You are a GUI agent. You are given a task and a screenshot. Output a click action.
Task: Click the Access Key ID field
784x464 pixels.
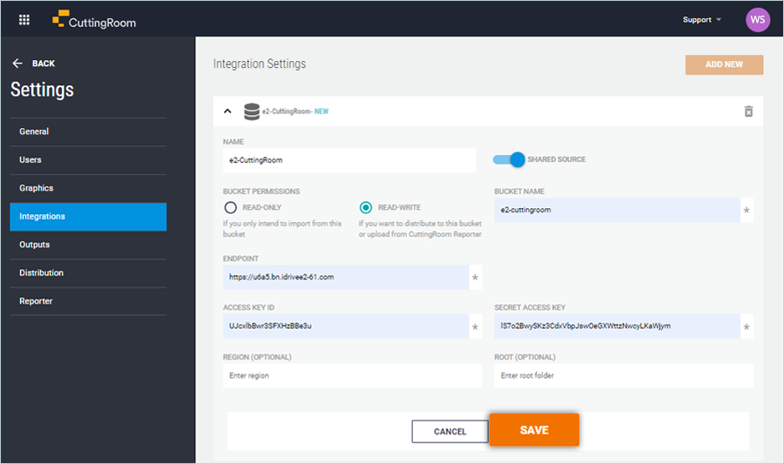click(x=346, y=326)
